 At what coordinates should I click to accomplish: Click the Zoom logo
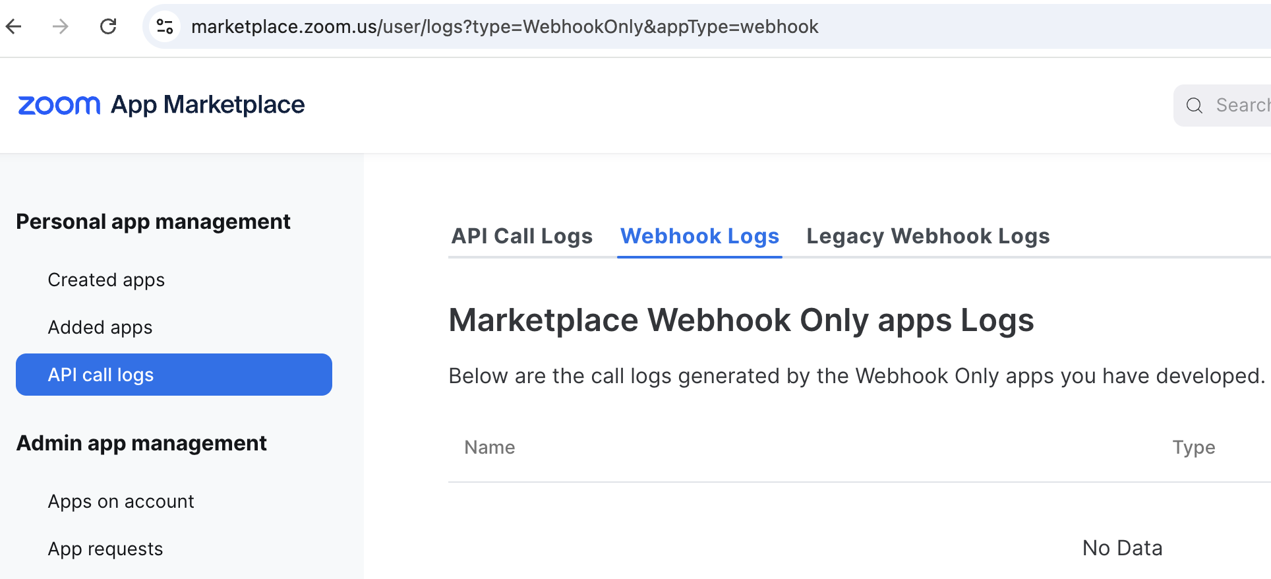59,105
